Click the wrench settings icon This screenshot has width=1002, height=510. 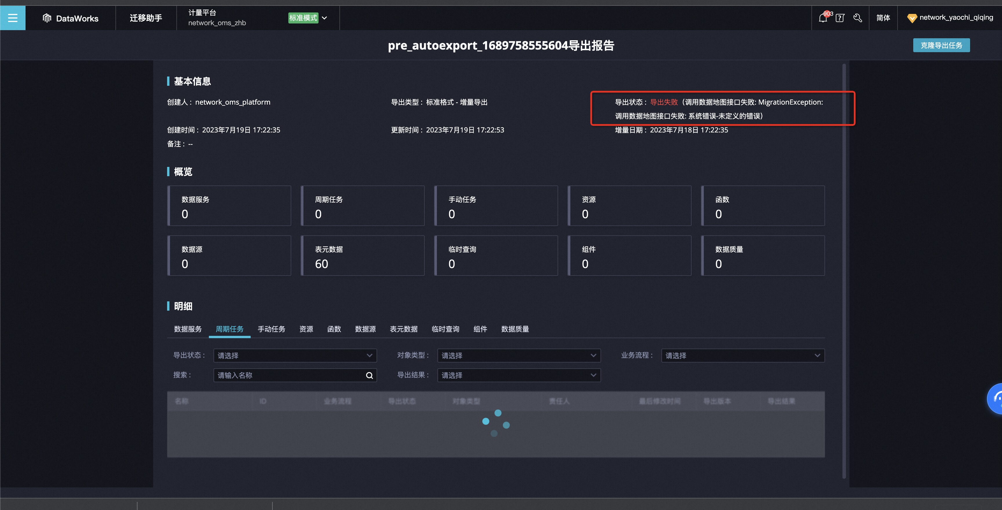point(857,18)
